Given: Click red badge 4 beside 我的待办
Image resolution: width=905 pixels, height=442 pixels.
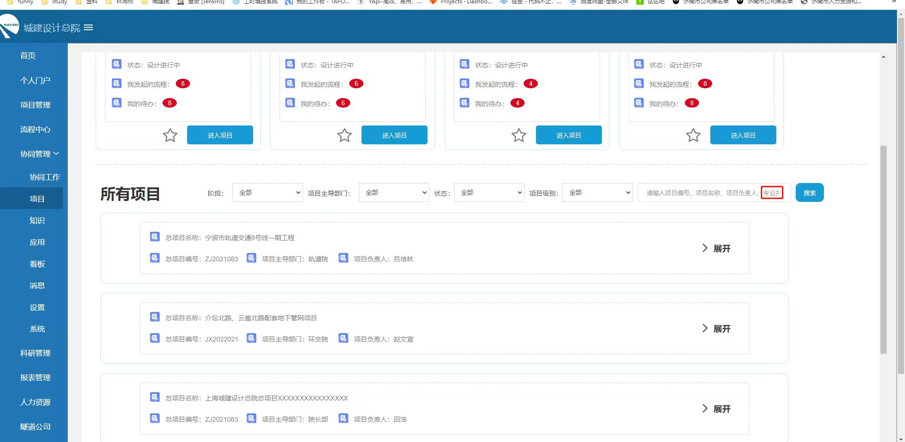Looking at the screenshot, I should click(x=518, y=103).
